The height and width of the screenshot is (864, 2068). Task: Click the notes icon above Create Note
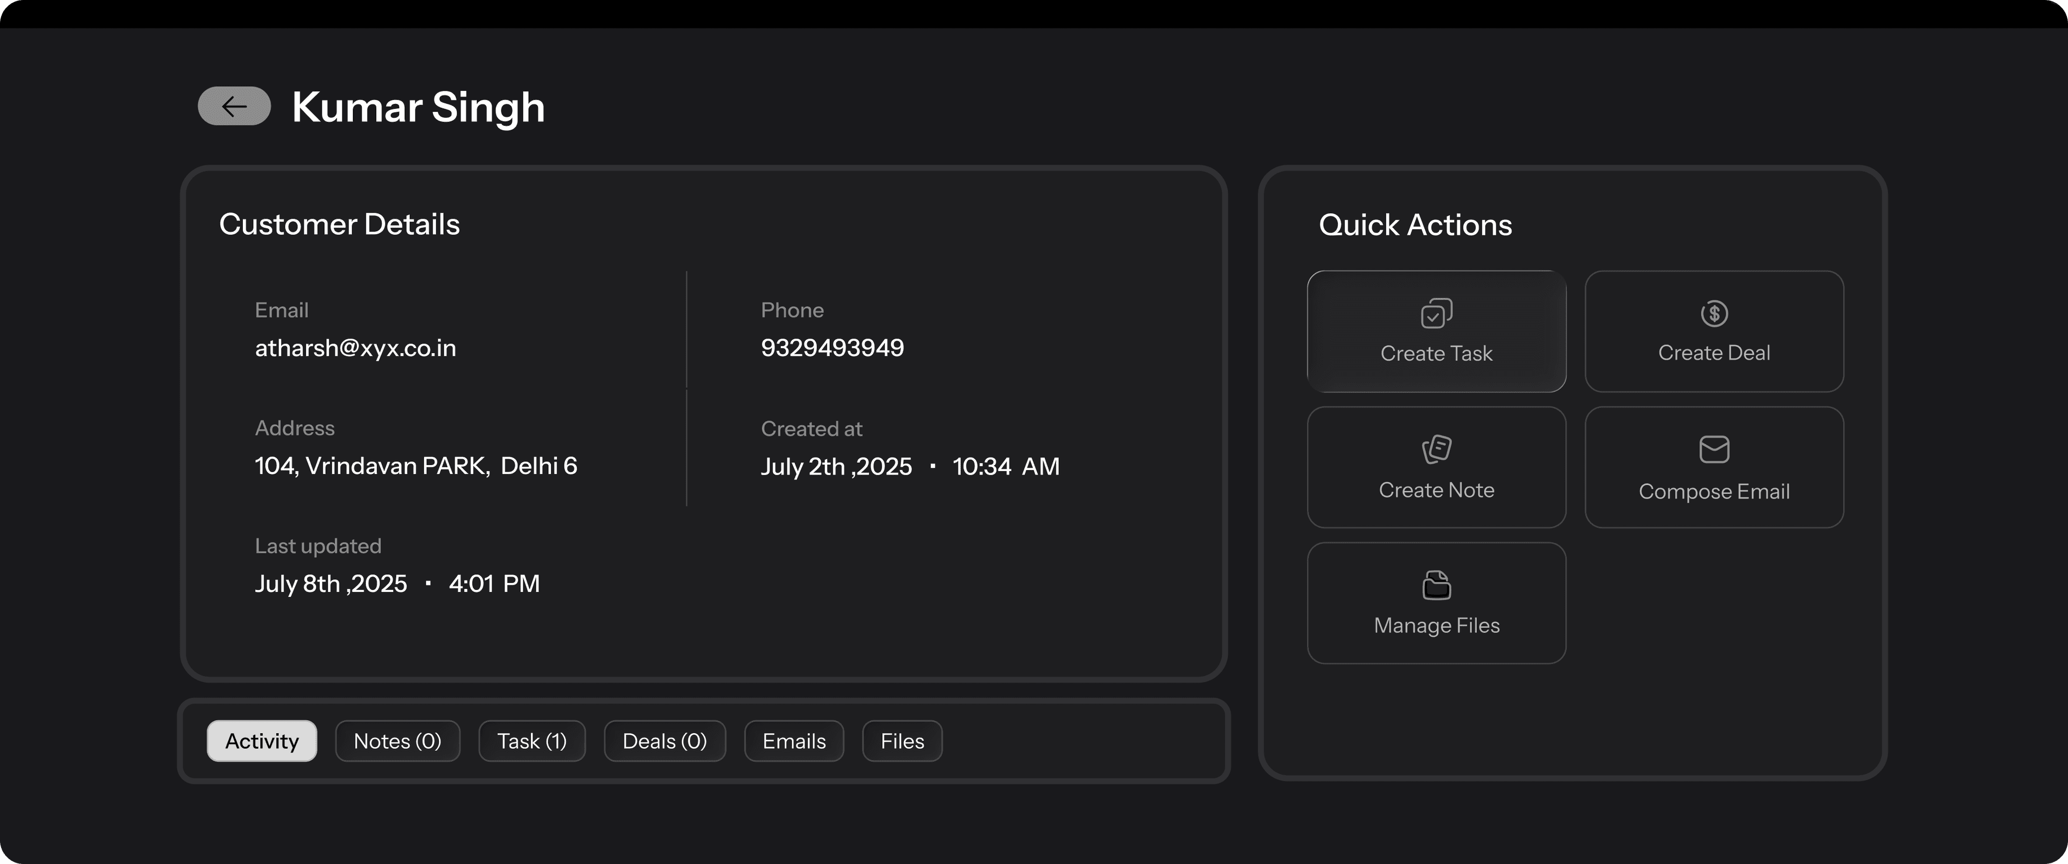[x=1436, y=449]
